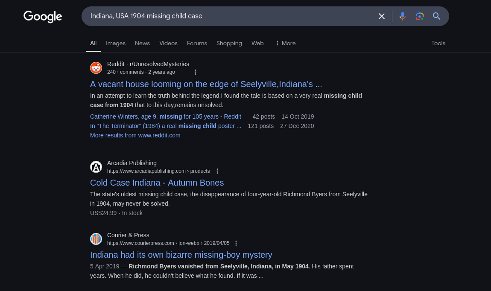Open Cold Case Indiana - Autumn Bones link
The image size is (491, 291).
tap(157, 183)
